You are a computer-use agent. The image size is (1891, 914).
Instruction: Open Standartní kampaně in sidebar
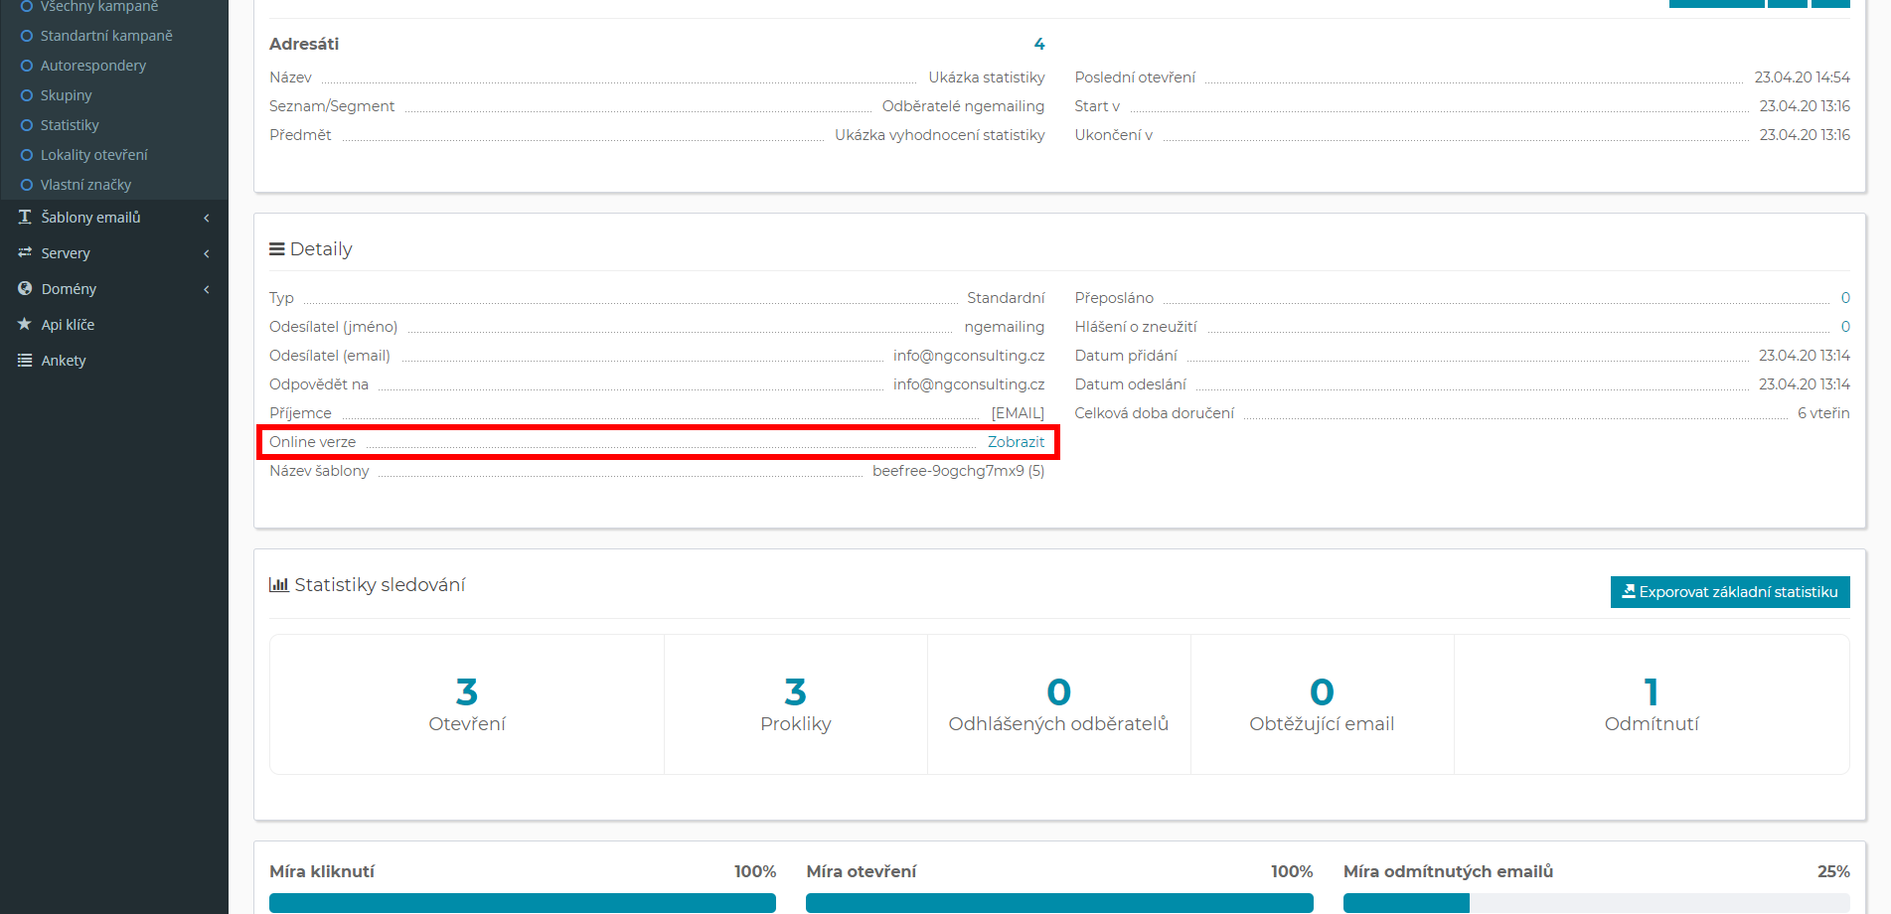tap(106, 36)
